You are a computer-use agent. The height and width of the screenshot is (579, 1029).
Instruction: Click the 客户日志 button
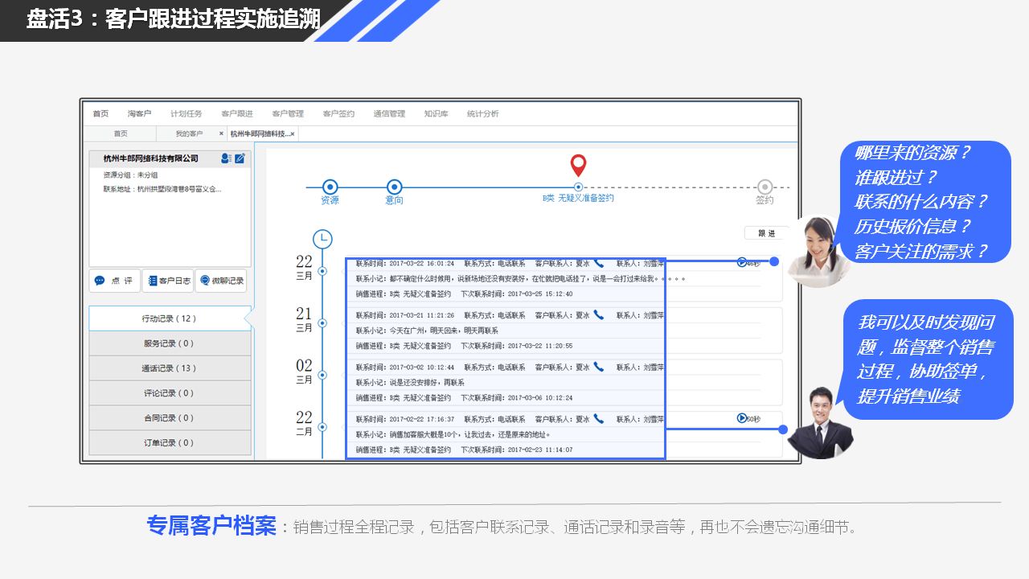click(168, 281)
